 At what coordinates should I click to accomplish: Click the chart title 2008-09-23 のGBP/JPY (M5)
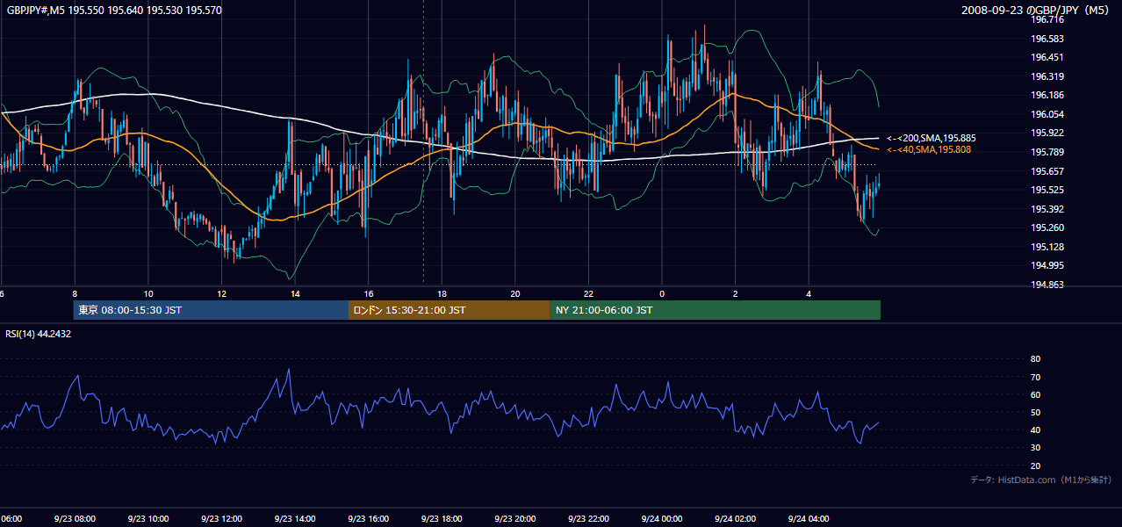coord(1036,10)
